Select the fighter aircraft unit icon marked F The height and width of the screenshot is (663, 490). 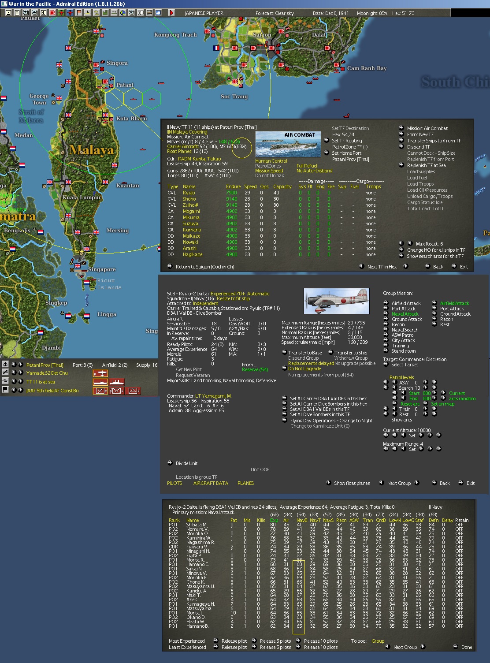tap(100, 373)
